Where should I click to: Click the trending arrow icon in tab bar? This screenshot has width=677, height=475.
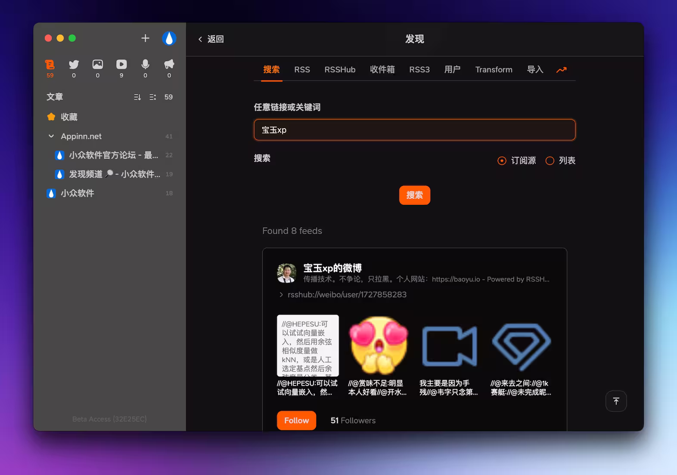562,70
